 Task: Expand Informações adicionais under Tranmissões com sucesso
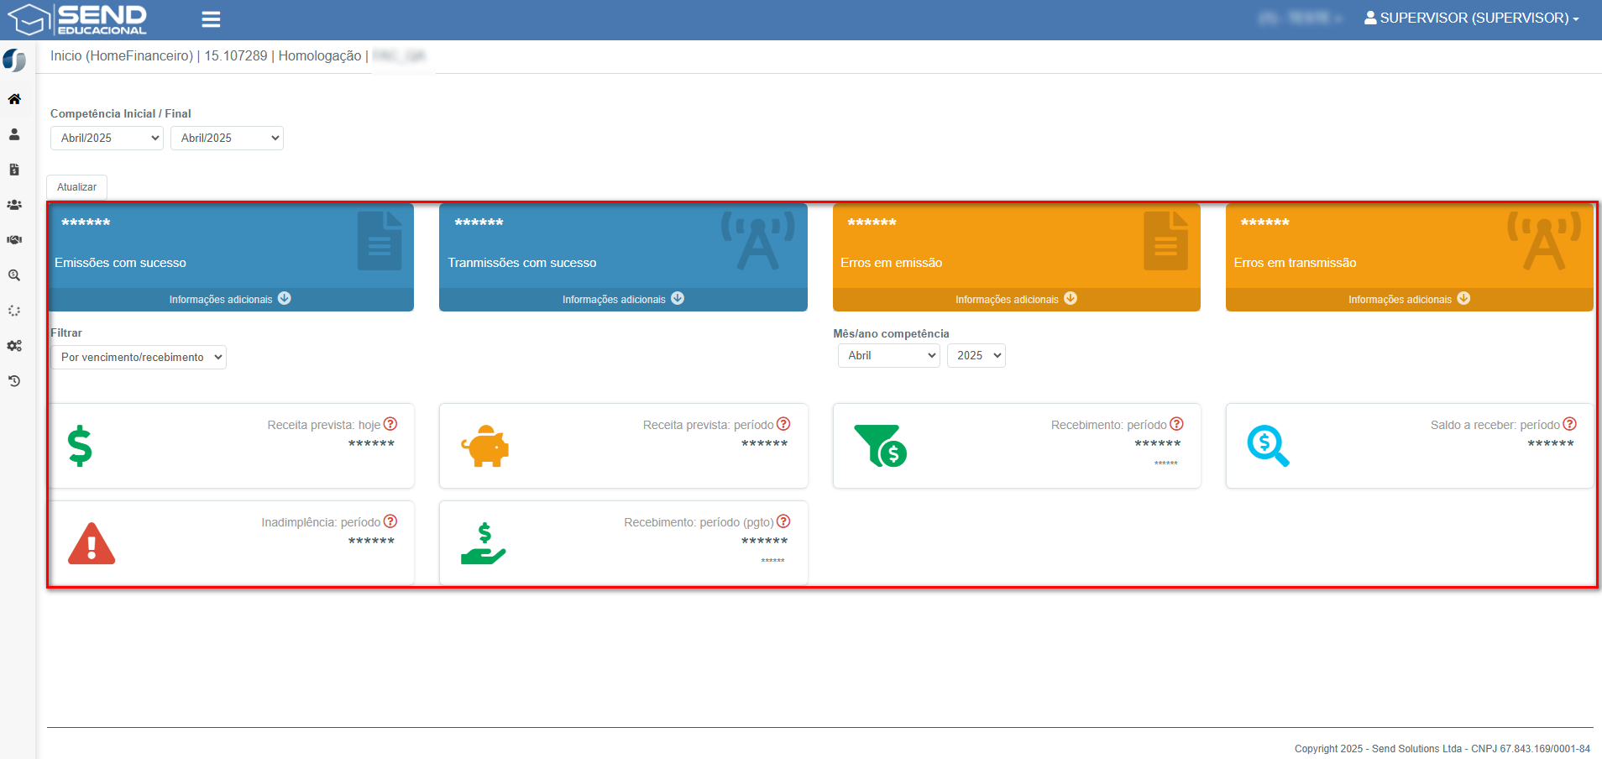(623, 299)
